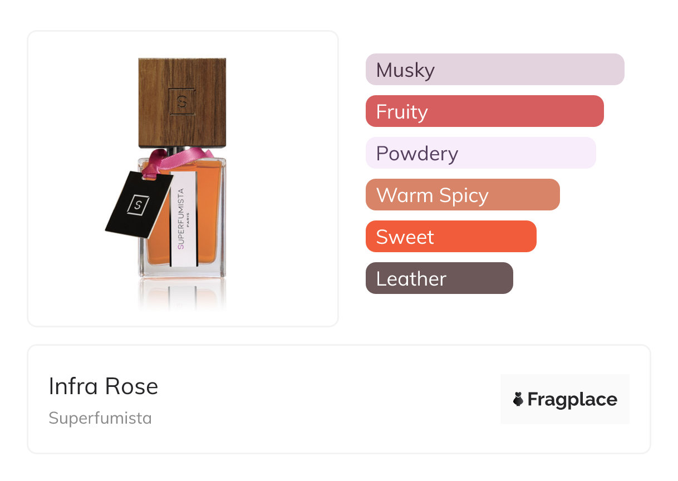Click the Fragplace perfume bottle icon
This screenshot has height=481, width=678.
[x=518, y=399]
